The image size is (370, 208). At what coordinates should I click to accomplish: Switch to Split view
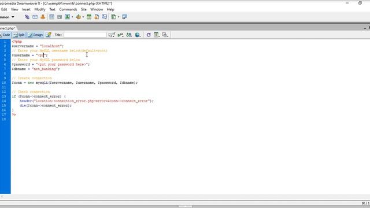[x=19, y=35]
